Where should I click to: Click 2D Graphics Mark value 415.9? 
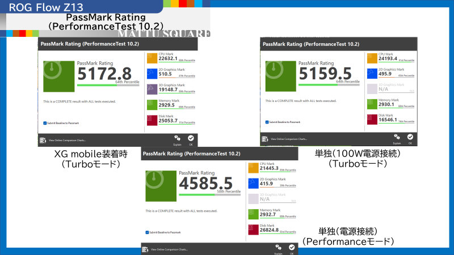[266, 184]
